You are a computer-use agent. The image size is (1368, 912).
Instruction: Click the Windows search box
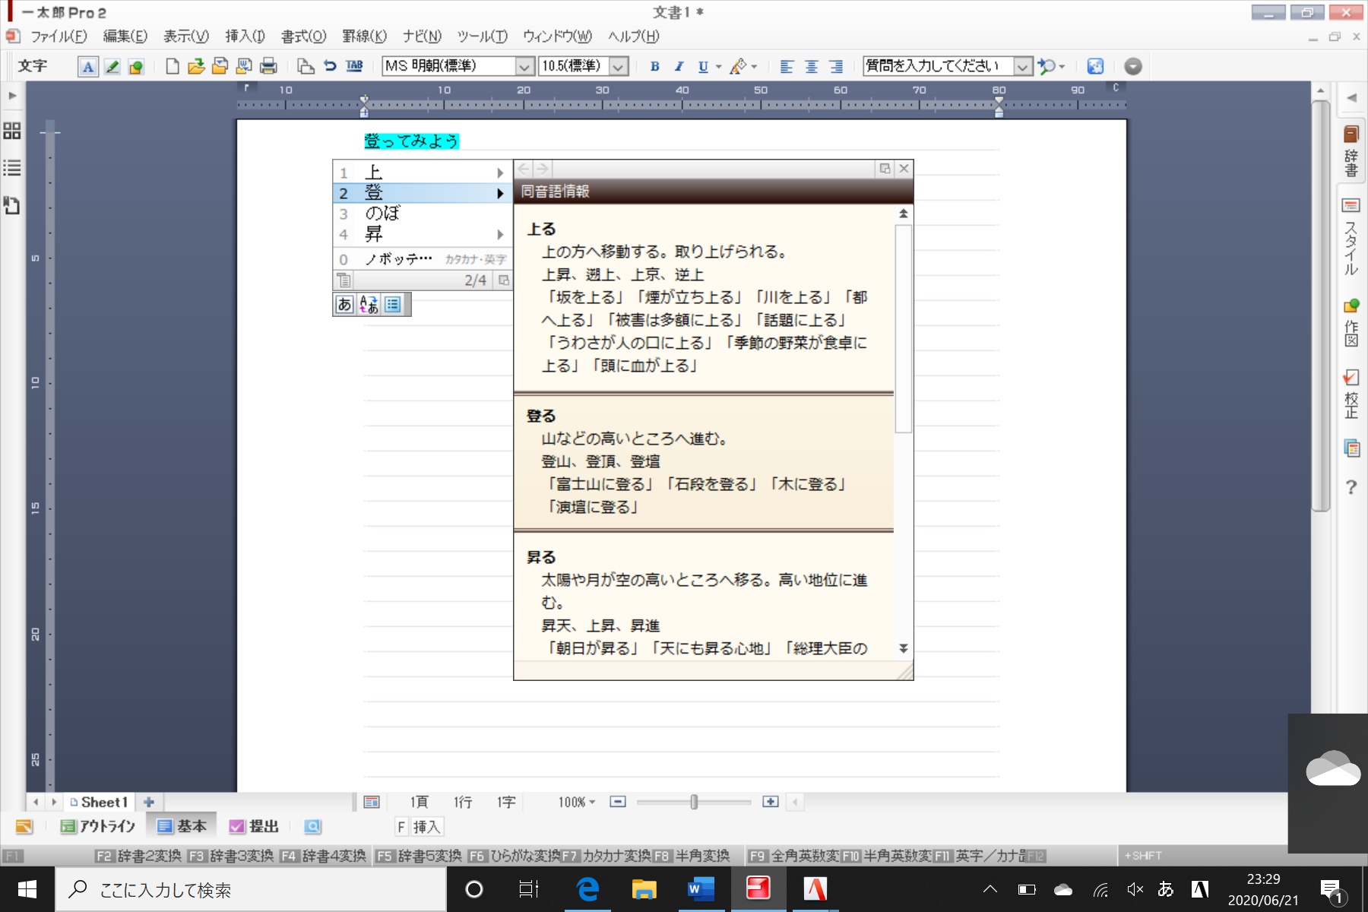coord(251,889)
